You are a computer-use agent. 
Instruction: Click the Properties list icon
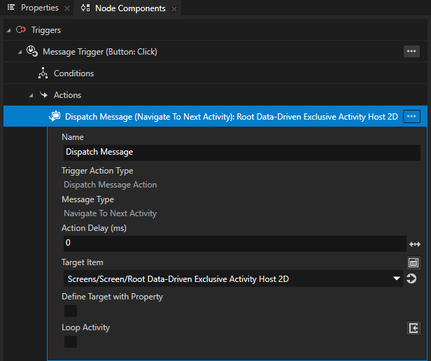pyautogui.click(x=11, y=8)
